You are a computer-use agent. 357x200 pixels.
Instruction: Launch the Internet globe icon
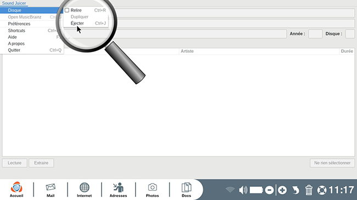(84, 190)
